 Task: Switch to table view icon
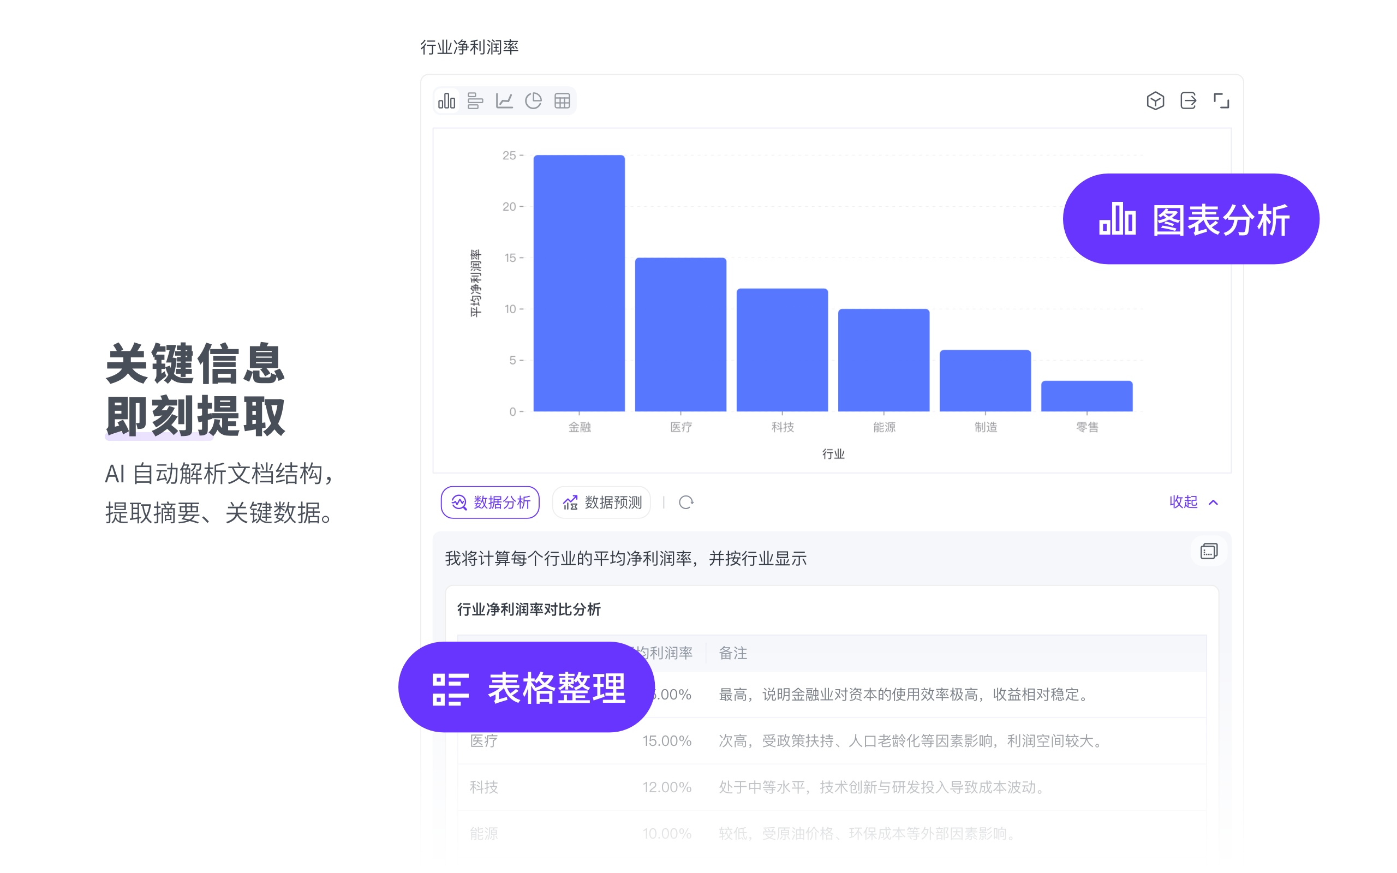[562, 101]
